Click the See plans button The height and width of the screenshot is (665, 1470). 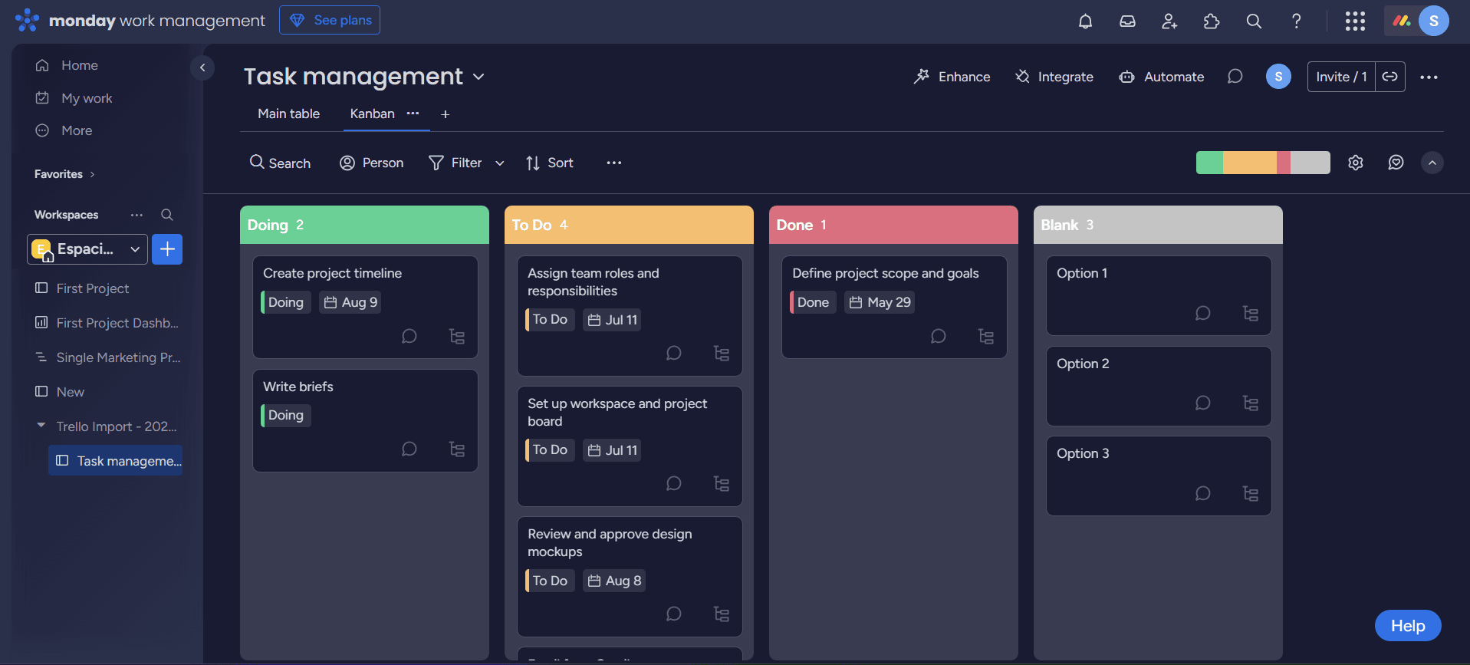click(330, 20)
